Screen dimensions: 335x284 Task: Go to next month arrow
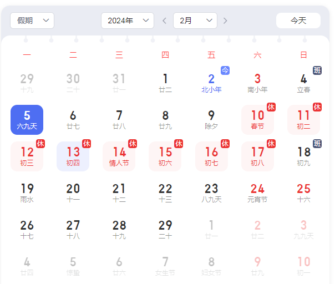(x=225, y=21)
